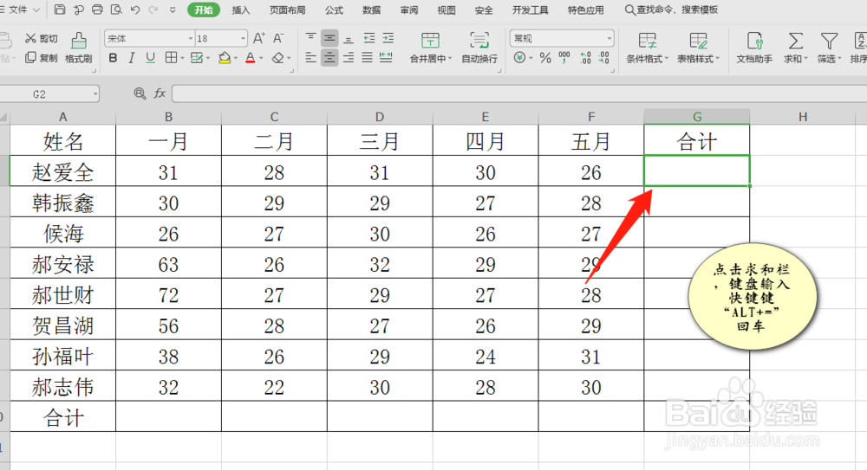Click the cell borders icon
This screenshot has height=470, width=867.
(172, 57)
